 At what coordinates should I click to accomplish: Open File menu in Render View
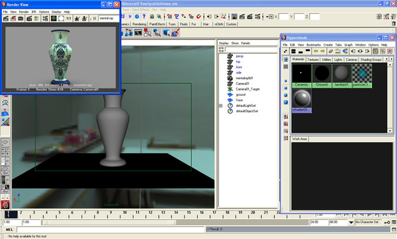(5, 12)
